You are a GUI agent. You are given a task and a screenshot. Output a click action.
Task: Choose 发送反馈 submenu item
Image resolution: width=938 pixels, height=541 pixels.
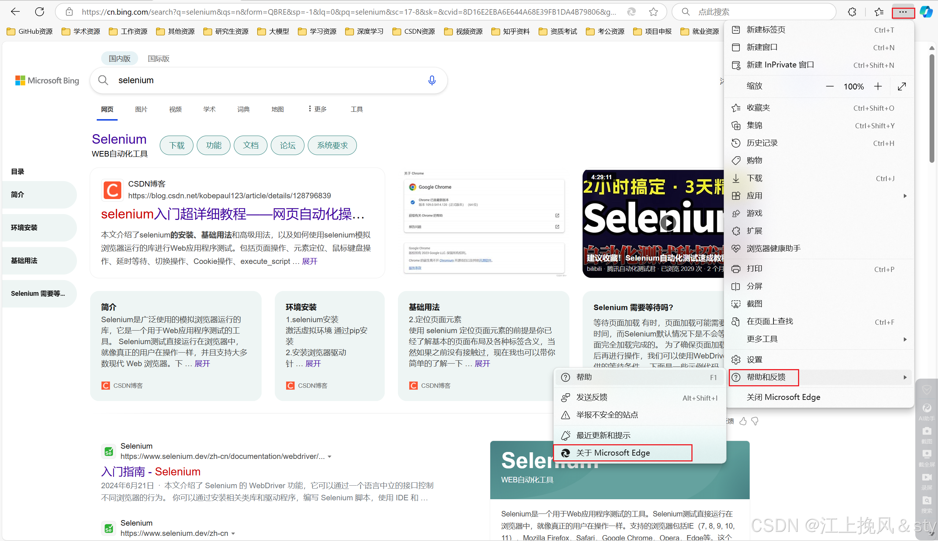[x=639, y=398]
